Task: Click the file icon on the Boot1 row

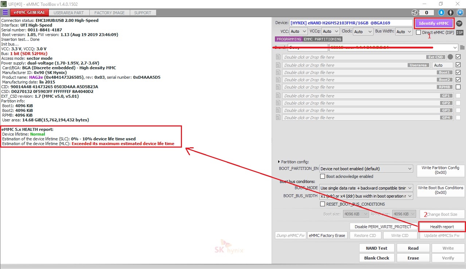Action: [278, 73]
